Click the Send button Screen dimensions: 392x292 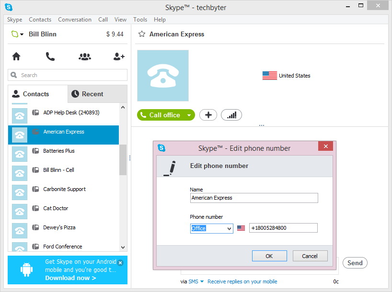click(355, 263)
